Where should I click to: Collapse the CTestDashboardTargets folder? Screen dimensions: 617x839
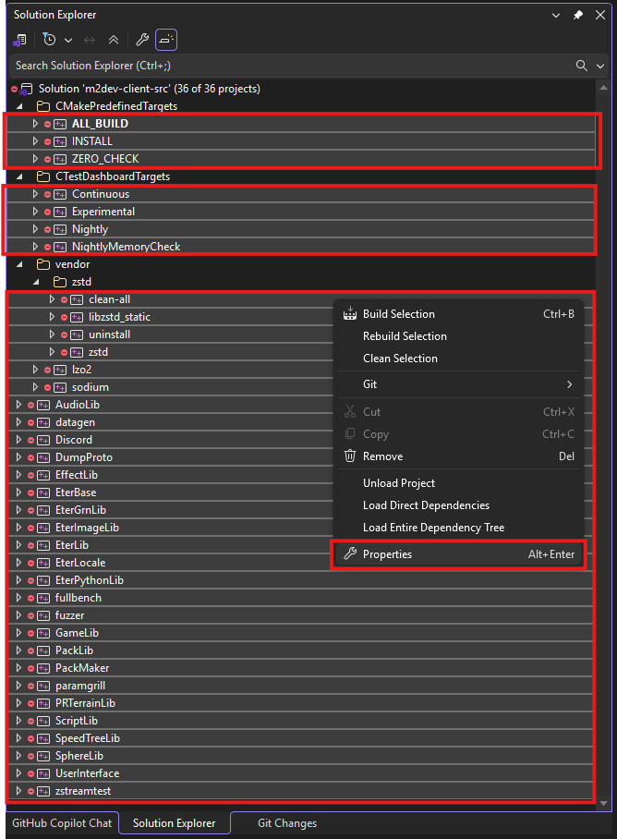pyautogui.click(x=19, y=176)
